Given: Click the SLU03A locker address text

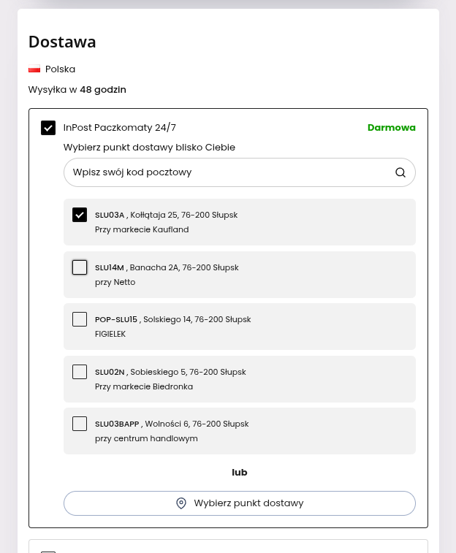Looking at the screenshot, I should (166, 215).
